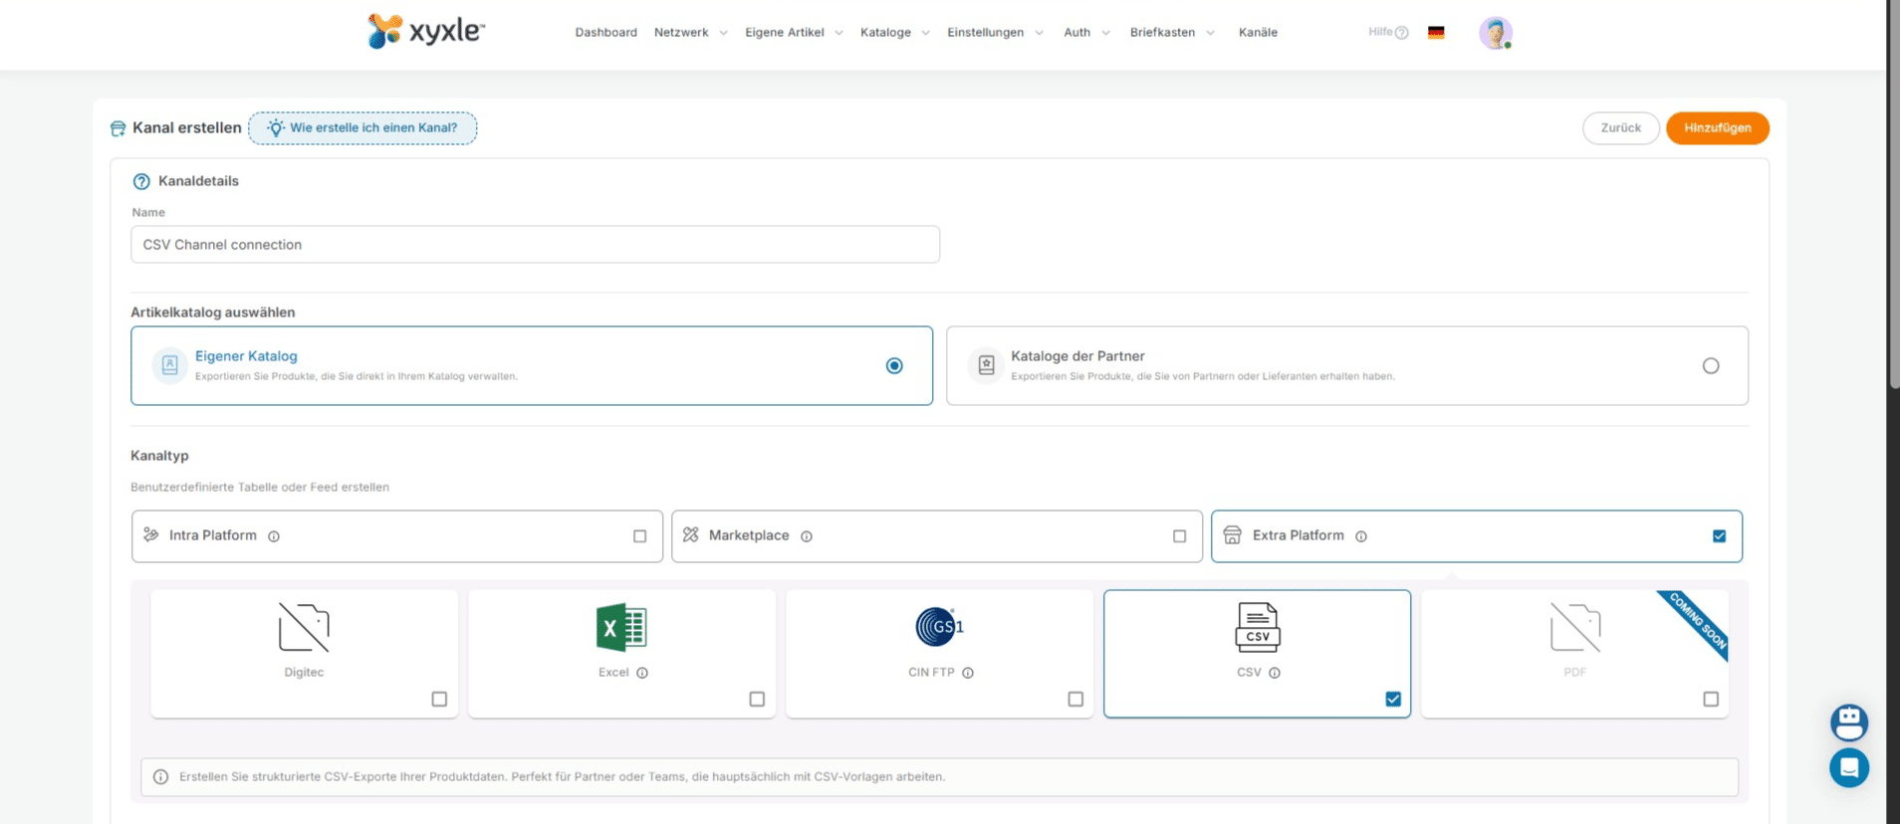The width and height of the screenshot is (1900, 824).
Task: Open the chatbot robot icon
Action: pyautogui.click(x=1848, y=722)
